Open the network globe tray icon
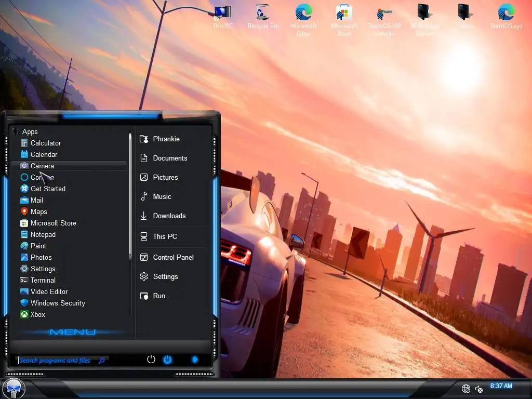This screenshot has width=532, height=399. click(466, 389)
